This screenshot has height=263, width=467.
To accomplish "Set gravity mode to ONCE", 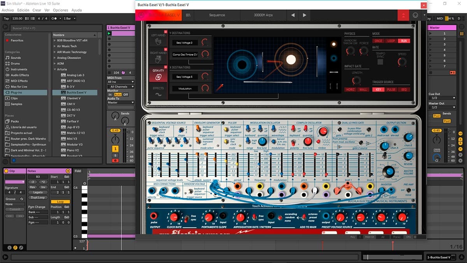I will pyautogui.click(x=378, y=41).
